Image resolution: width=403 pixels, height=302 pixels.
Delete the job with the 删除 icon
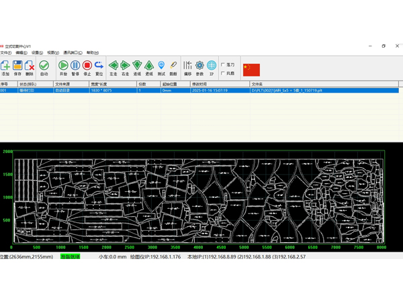[x=30, y=66]
